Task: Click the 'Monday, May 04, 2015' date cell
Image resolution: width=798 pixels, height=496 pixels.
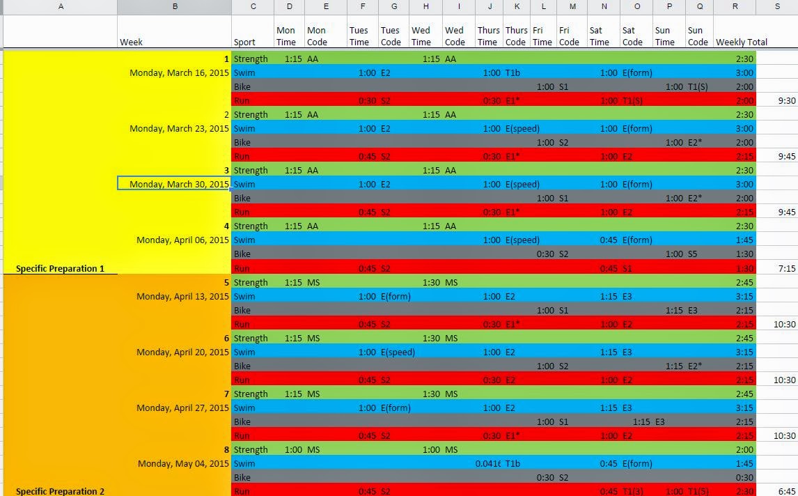Action: tap(175, 463)
